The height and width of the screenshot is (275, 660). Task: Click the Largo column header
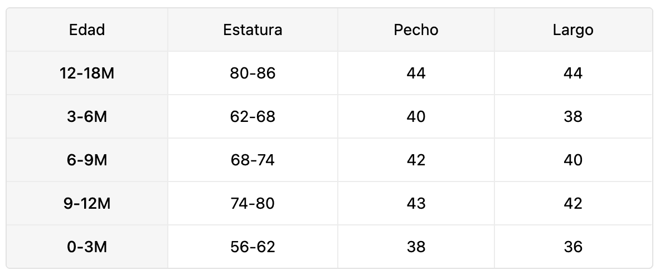(x=573, y=30)
